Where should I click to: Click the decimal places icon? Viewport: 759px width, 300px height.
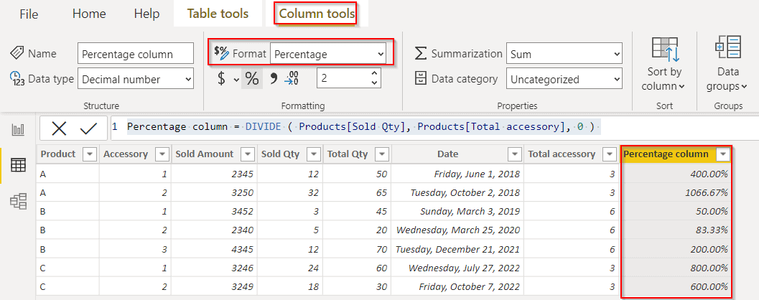pyautogui.click(x=292, y=78)
